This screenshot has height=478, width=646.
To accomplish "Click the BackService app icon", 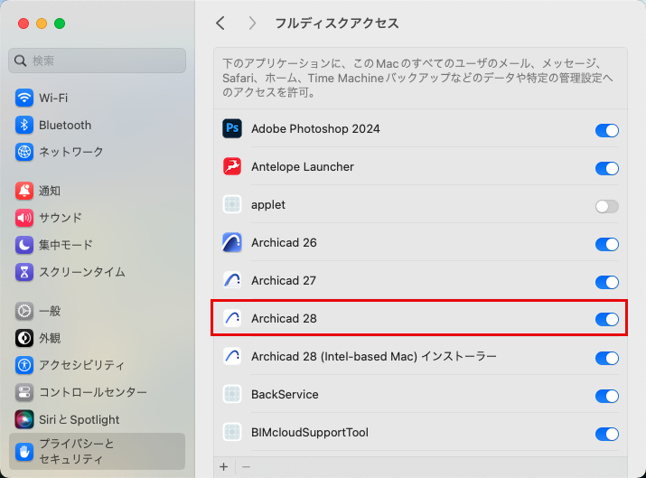I will tap(232, 394).
